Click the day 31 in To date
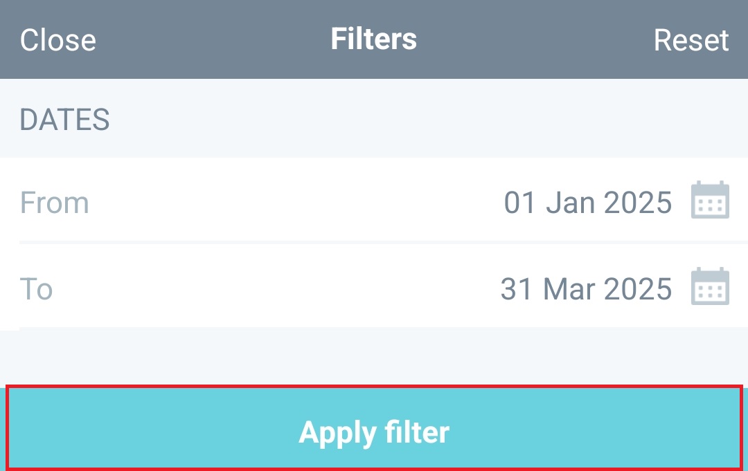This screenshot has height=471, width=748. [516, 288]
